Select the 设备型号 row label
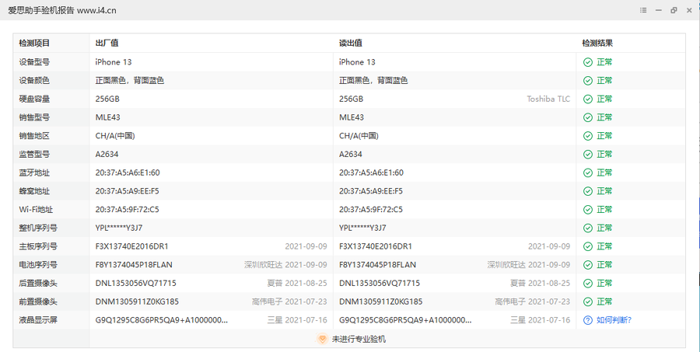This screenshot has height=352, width=700. tap(34, 62)
